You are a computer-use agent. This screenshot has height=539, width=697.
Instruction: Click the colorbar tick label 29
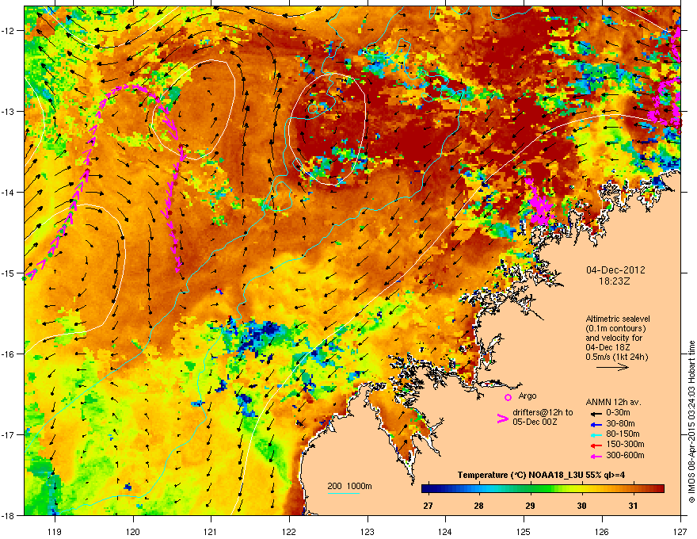pos(530,506)
